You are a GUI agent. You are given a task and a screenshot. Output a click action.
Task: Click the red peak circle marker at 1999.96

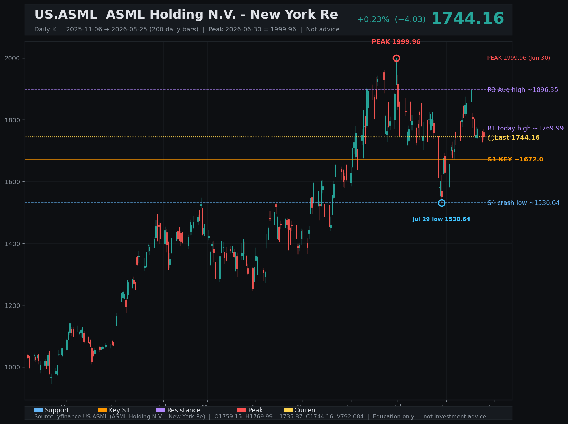click(x=396, y=58)
